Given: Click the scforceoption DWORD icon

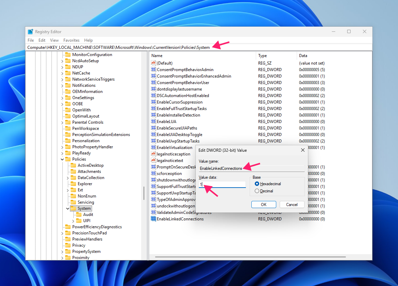Looking at the screenshot, I should pos(153,173).
